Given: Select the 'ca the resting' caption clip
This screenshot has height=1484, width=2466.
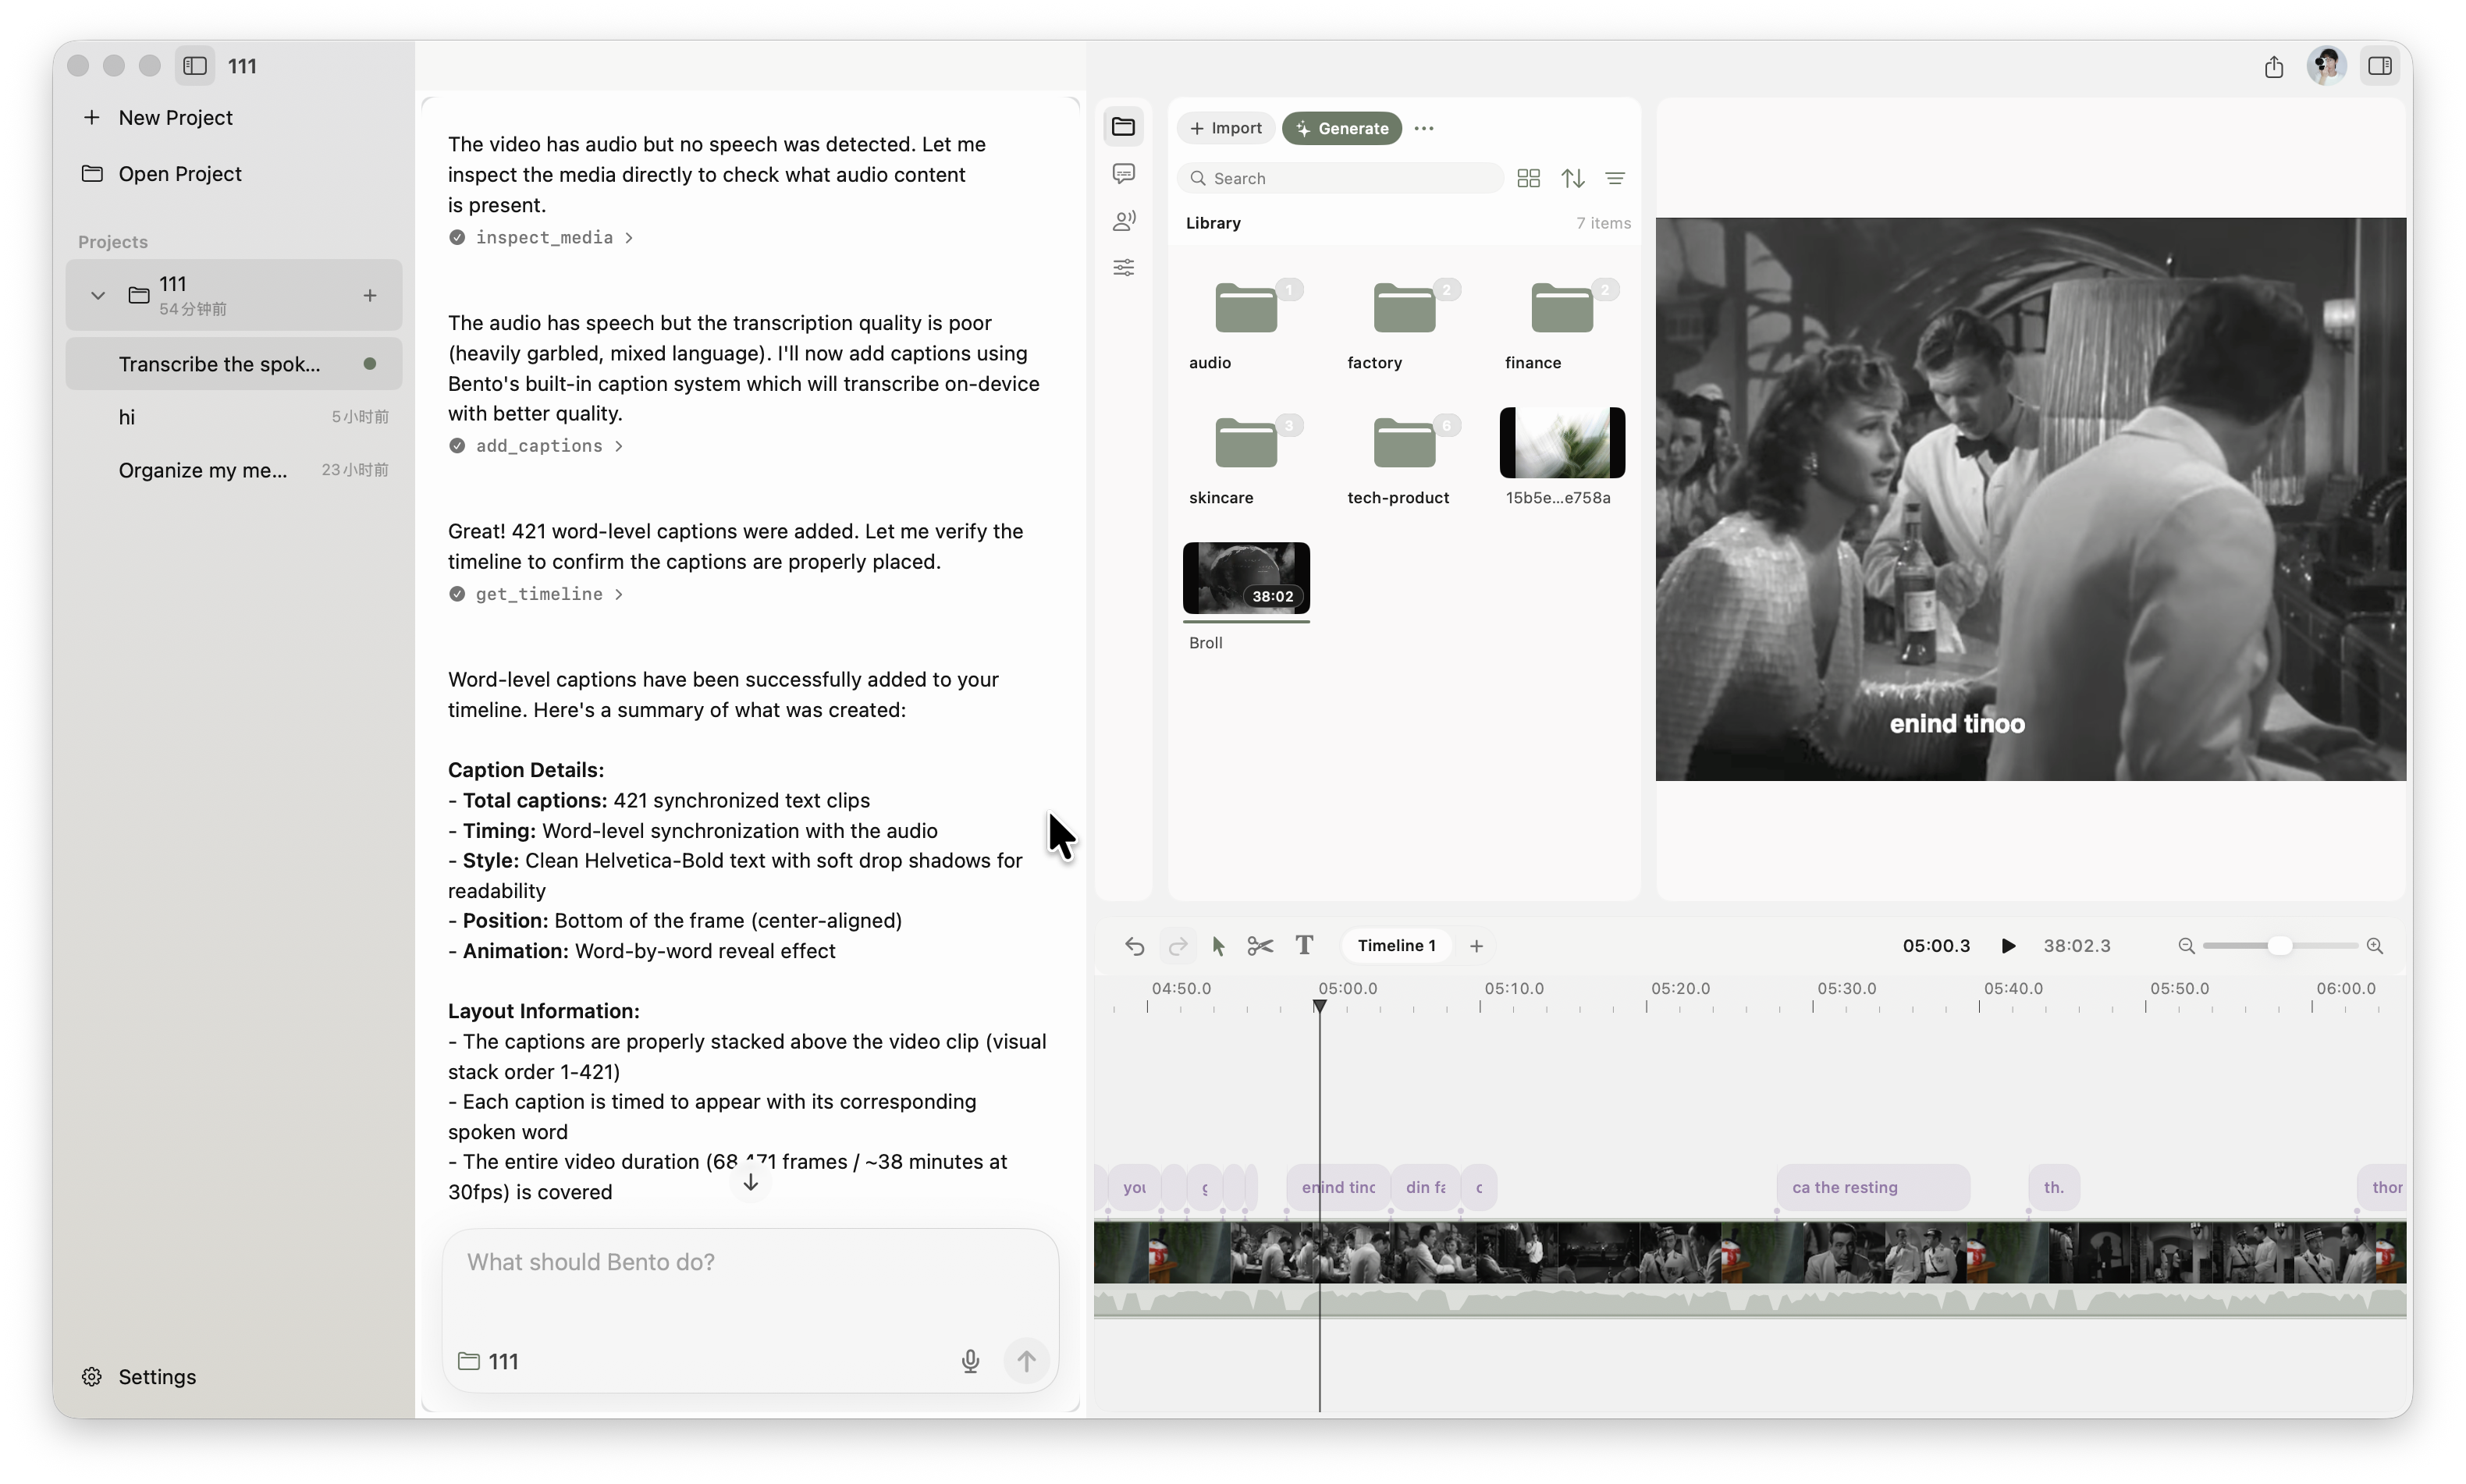Looking at the screenshot, I should [x=1872, y=1187].
